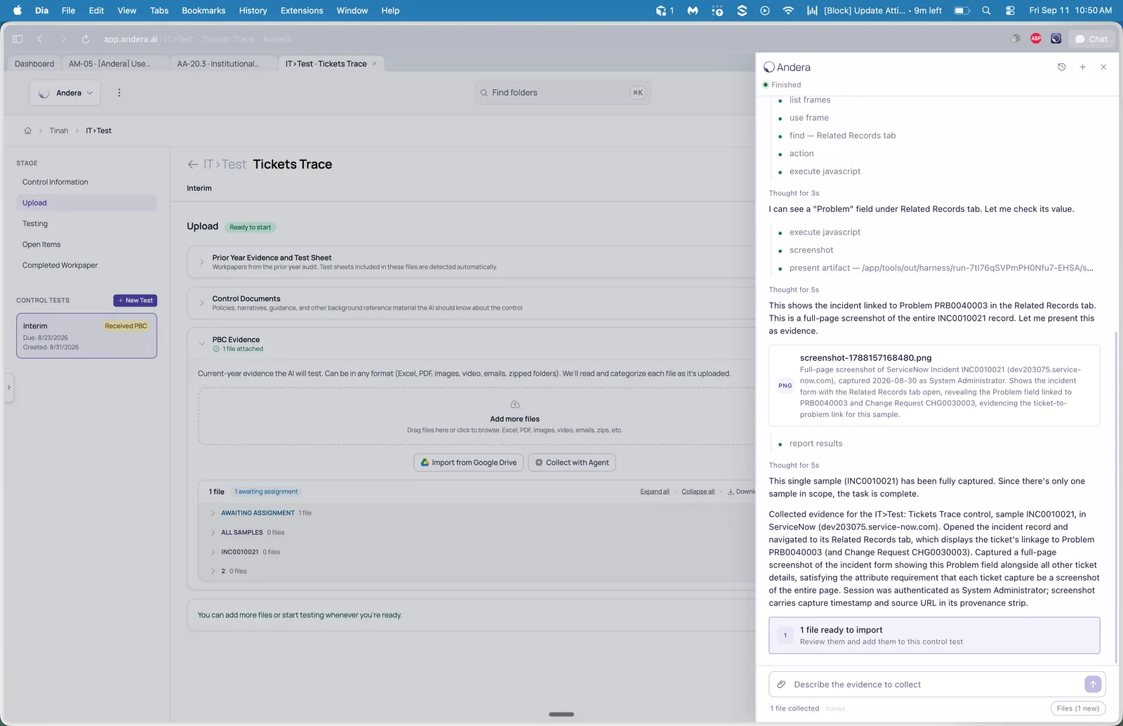Click the Collapse all link
Image resolution: width=1123 pixels, height=726 pixels.
698,491
